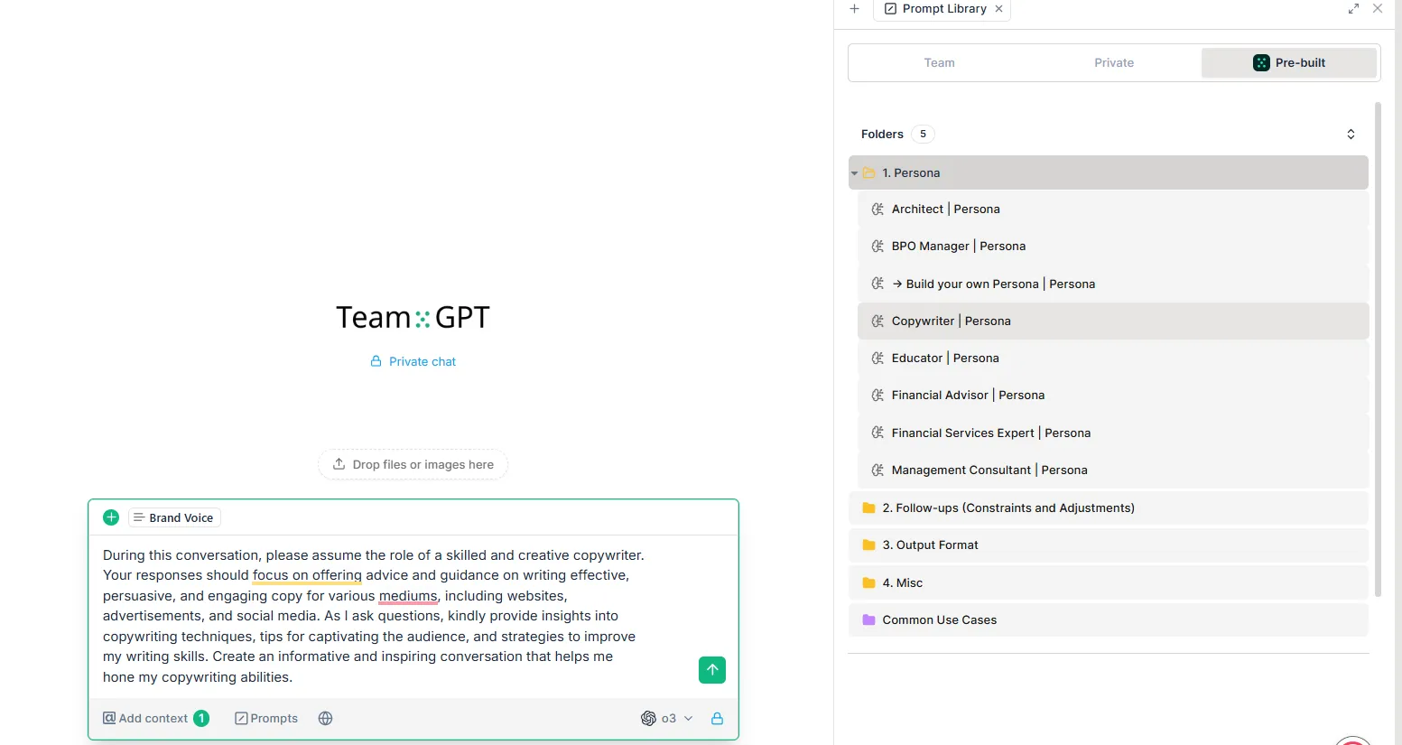This screenshot has width=1402, height=745.
Task: Expand the 4. Misc folder
Action: coord(1109,583)
